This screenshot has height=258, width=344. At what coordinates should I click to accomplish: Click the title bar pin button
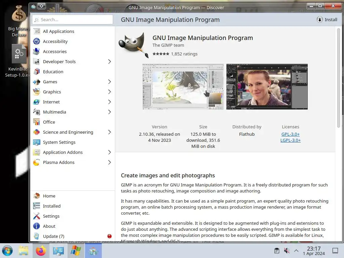[x=41, y=6]
